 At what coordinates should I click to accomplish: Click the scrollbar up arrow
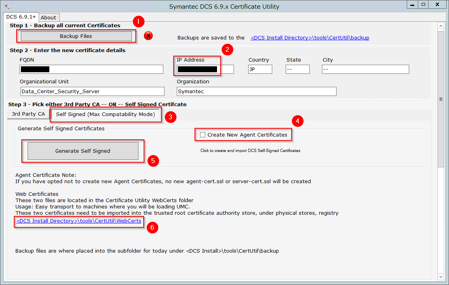pos(441,26)
